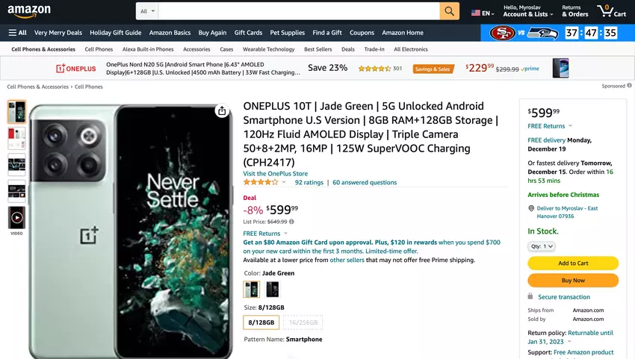Play the product video thumbnail
The width and height of the screenshot is (635, 359).
(16, 218)
